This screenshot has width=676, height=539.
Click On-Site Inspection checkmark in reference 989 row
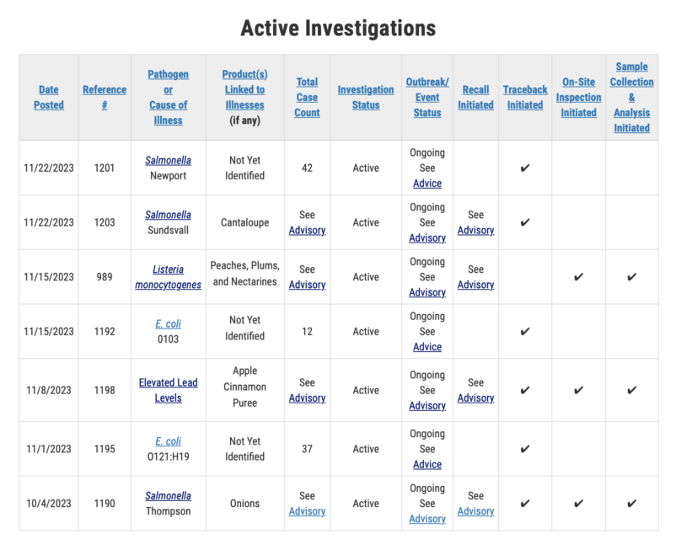click(578, 277)
